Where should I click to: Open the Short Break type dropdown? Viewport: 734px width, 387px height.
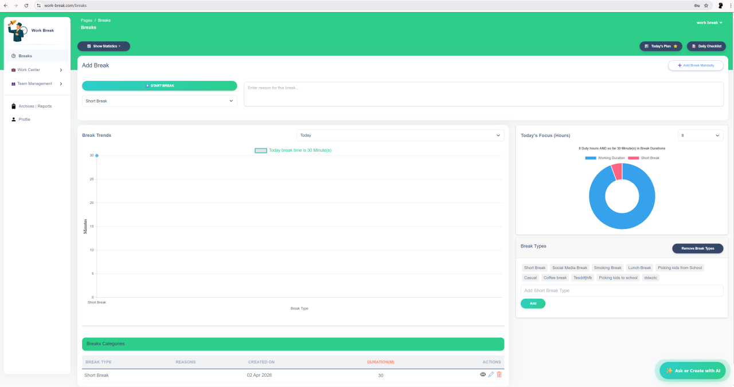(159, 101)
